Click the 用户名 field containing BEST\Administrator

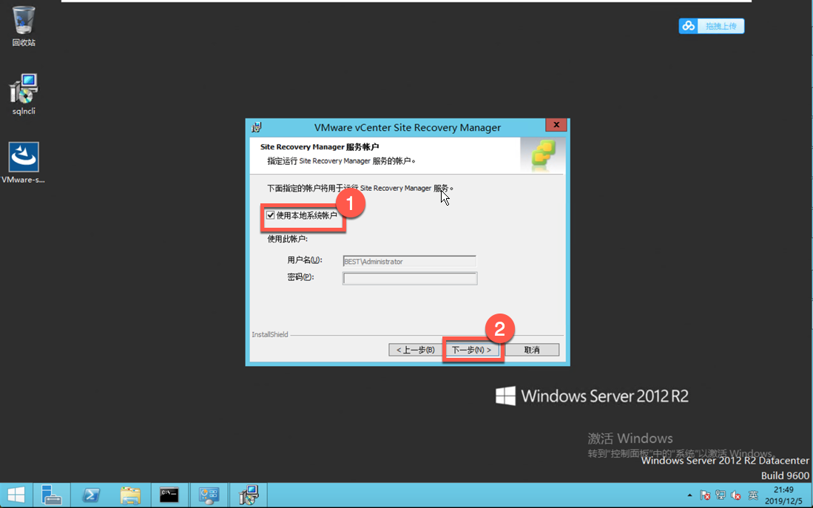(409, 261)
